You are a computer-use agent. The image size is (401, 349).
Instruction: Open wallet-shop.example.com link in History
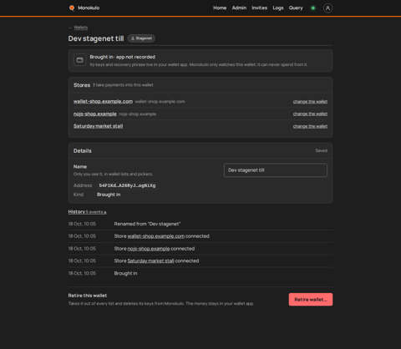point(156,236)
